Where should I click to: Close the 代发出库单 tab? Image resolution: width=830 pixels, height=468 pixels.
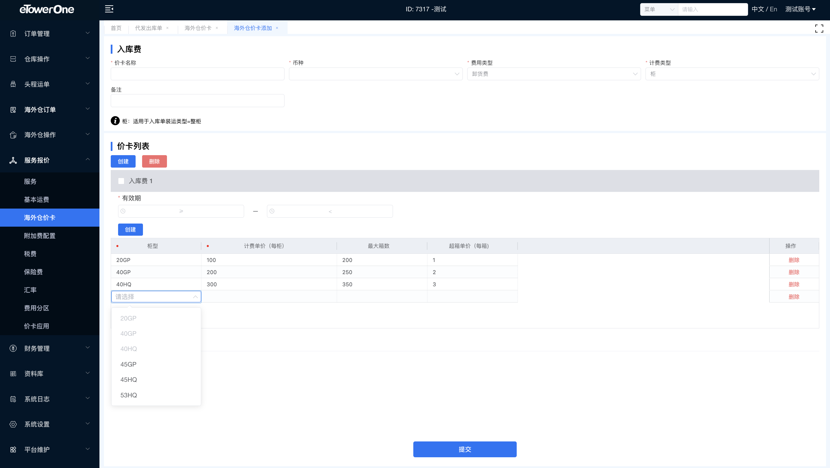(167, 28)
